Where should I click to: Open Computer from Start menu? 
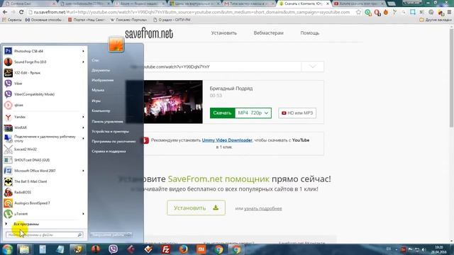(x=101, y=110)
